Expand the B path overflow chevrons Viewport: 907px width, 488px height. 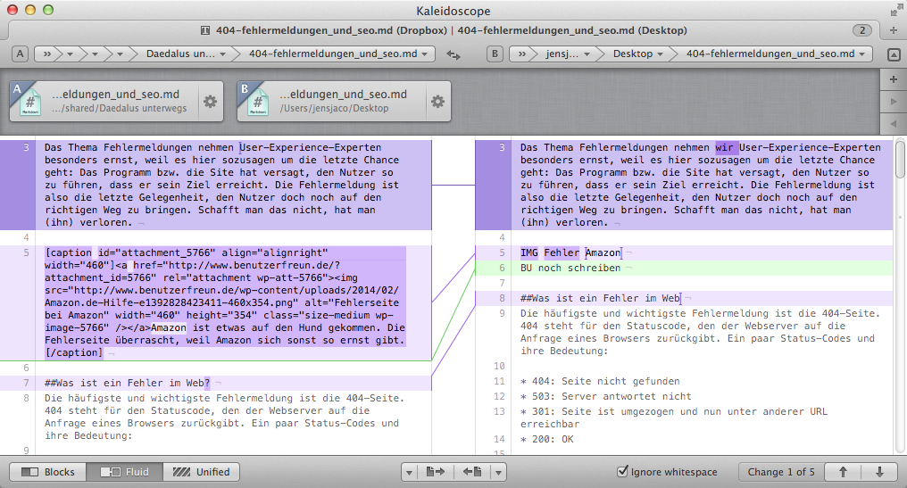[521, 54]
